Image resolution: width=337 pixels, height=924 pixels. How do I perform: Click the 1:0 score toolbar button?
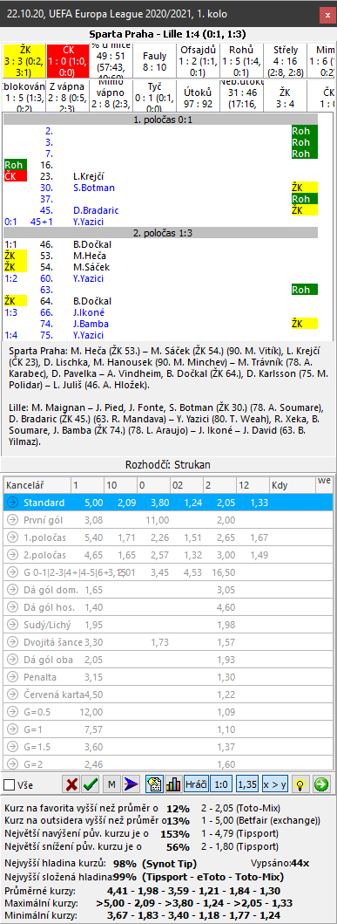click(222, 785)
